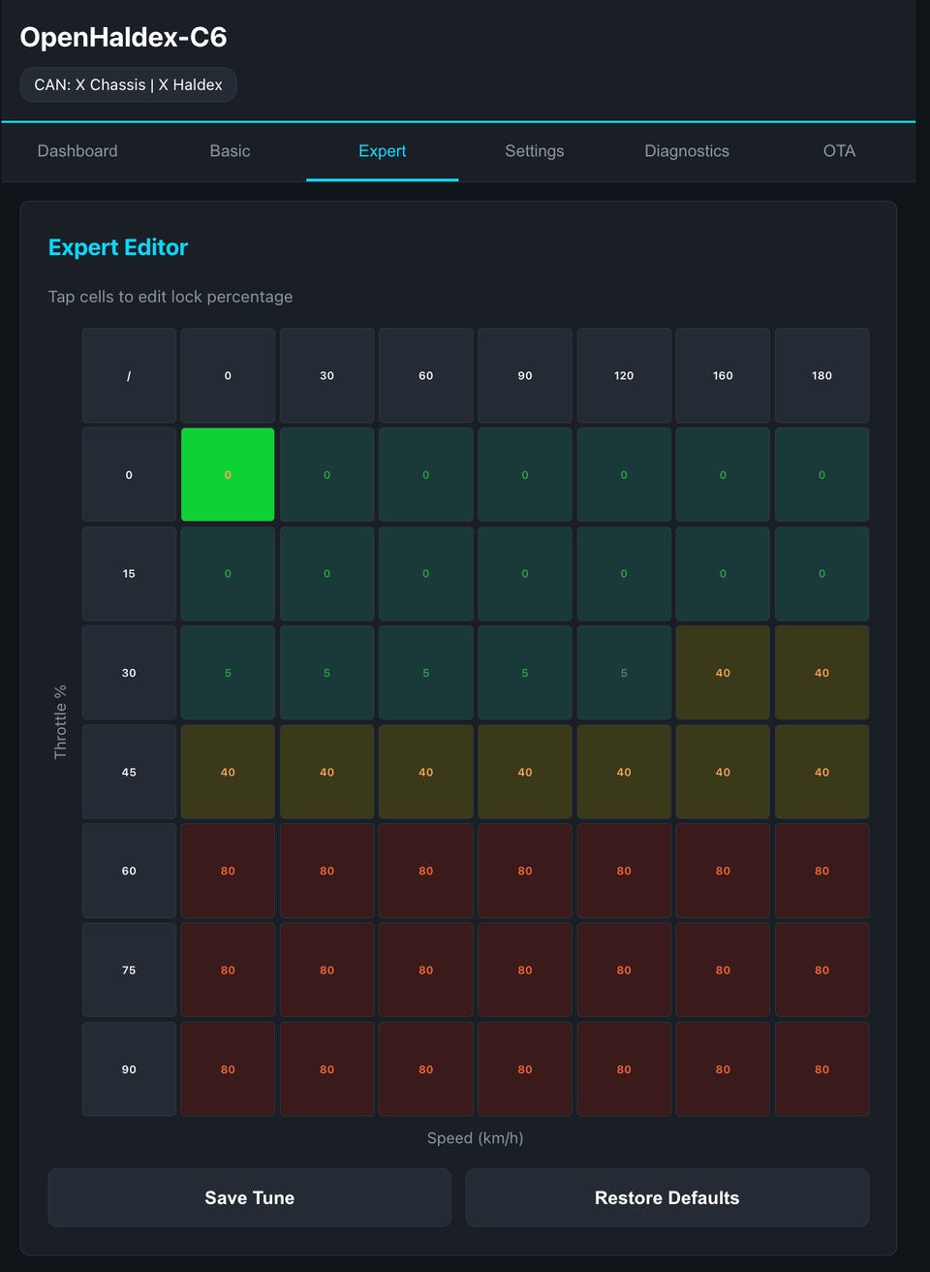Click the OpenHaldex-C6 title
Image resolution: width=930 pixels, height=1272 pixels.
coord(123,37)
